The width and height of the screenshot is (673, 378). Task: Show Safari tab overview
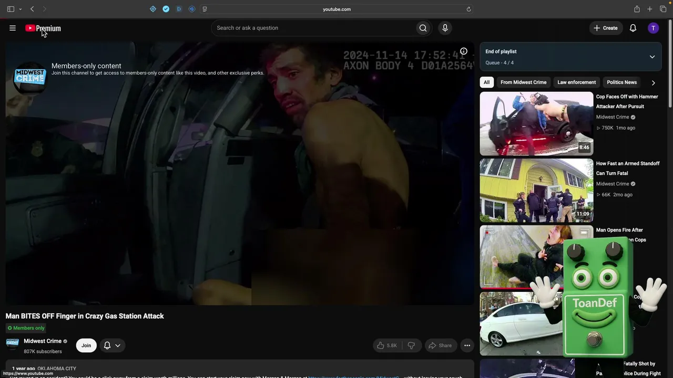(663, 9)
